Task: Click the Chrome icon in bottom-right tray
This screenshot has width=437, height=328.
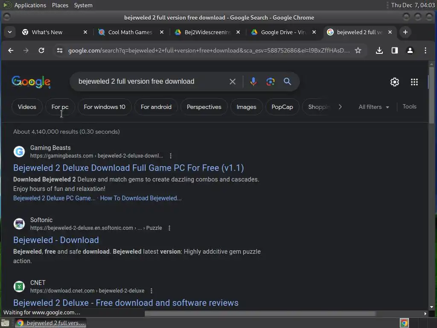Action: [x=404, y=323]
